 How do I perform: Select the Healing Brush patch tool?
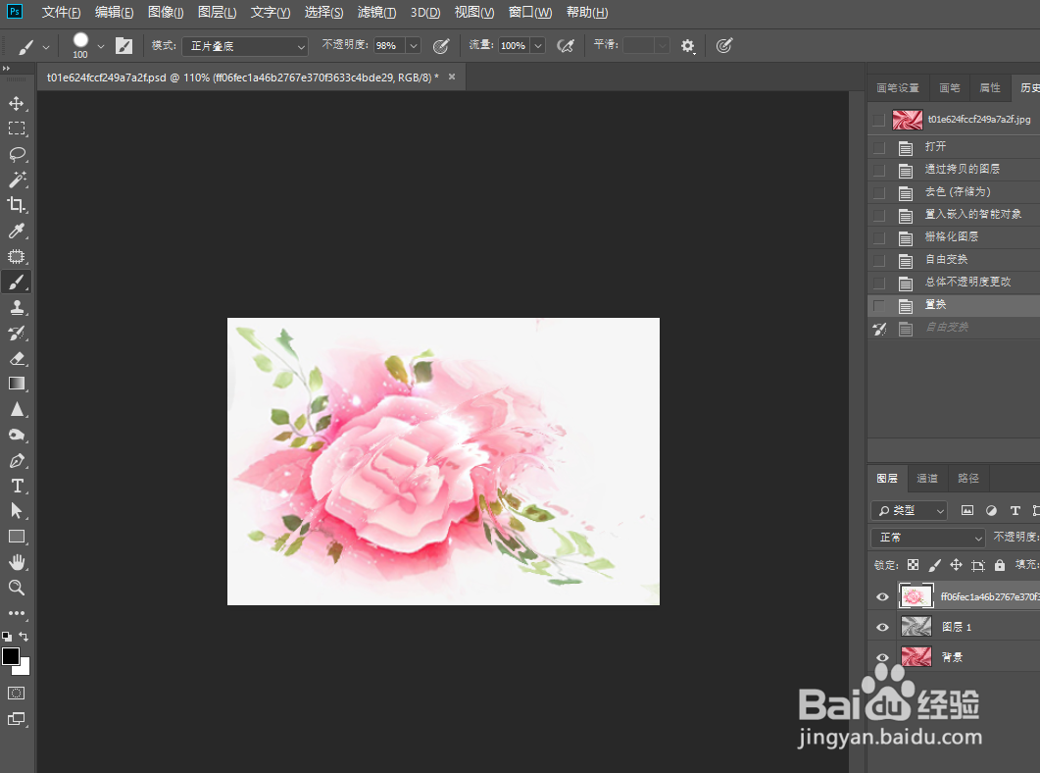[x=17, y=257]
